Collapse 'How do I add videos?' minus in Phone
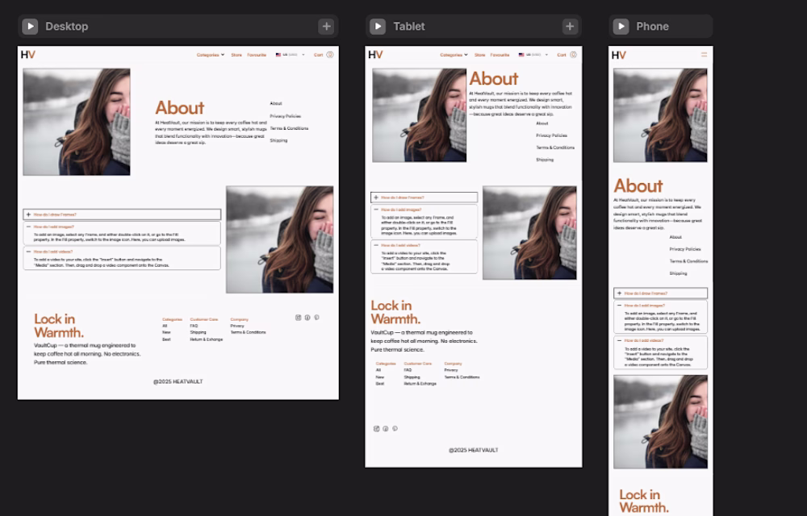 (x=619, y=340)
